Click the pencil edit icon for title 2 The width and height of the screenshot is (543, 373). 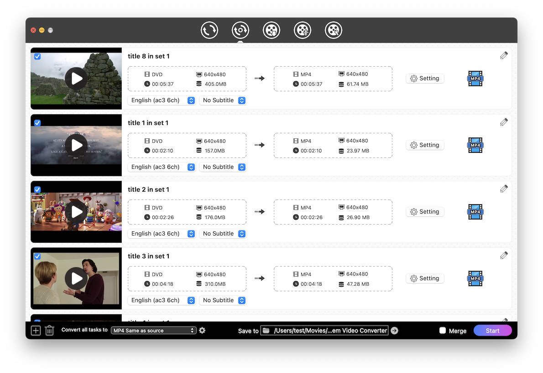pyautogui.click(x=504, y=189)
